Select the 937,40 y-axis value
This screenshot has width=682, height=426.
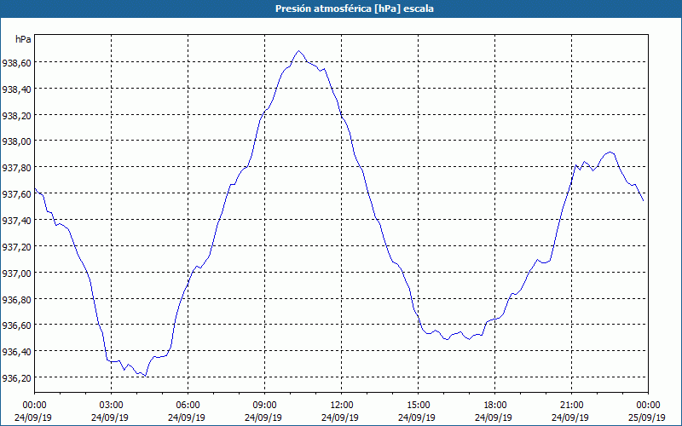point(16,221)
